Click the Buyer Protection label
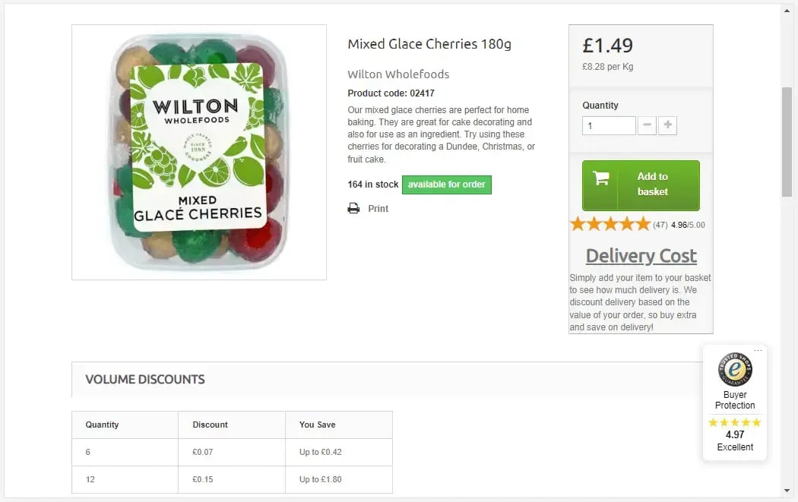798x502 pixels. click(x=734, y=399)
